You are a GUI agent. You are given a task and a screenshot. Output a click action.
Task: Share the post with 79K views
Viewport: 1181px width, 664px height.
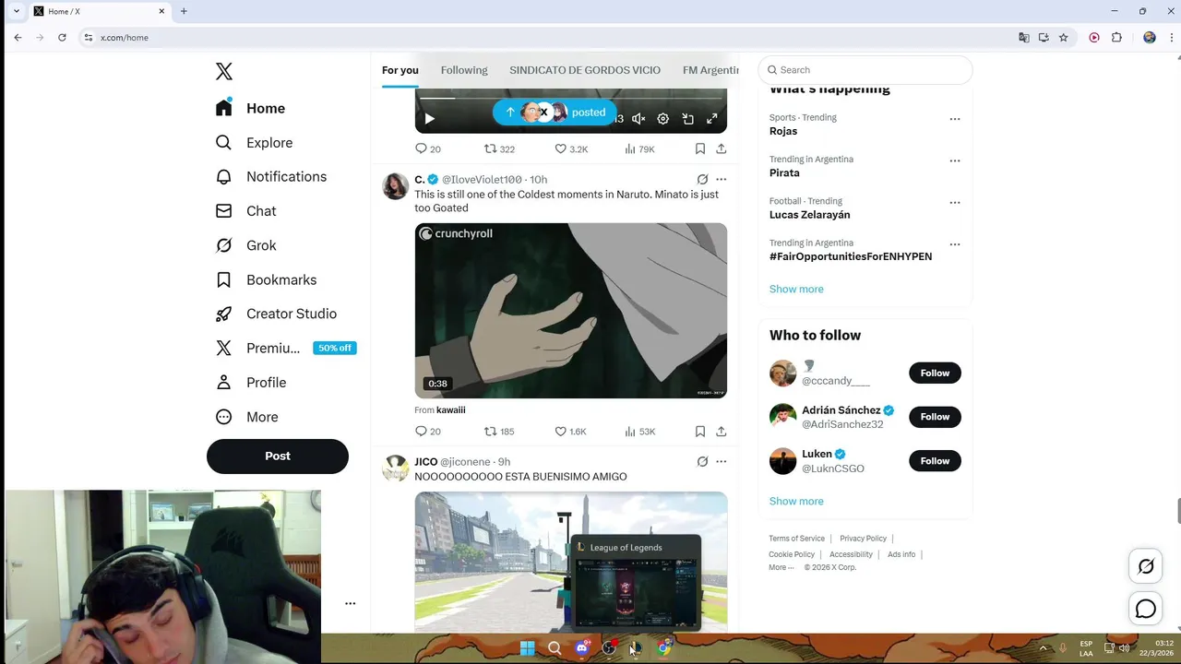pos(722,148)
